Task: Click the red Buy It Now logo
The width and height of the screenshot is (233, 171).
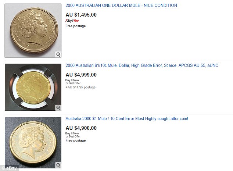Action: coord(72,21)
